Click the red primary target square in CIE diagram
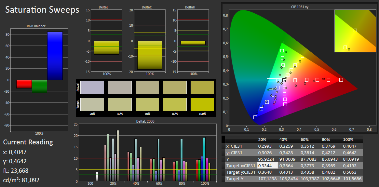 click(341, 80)
